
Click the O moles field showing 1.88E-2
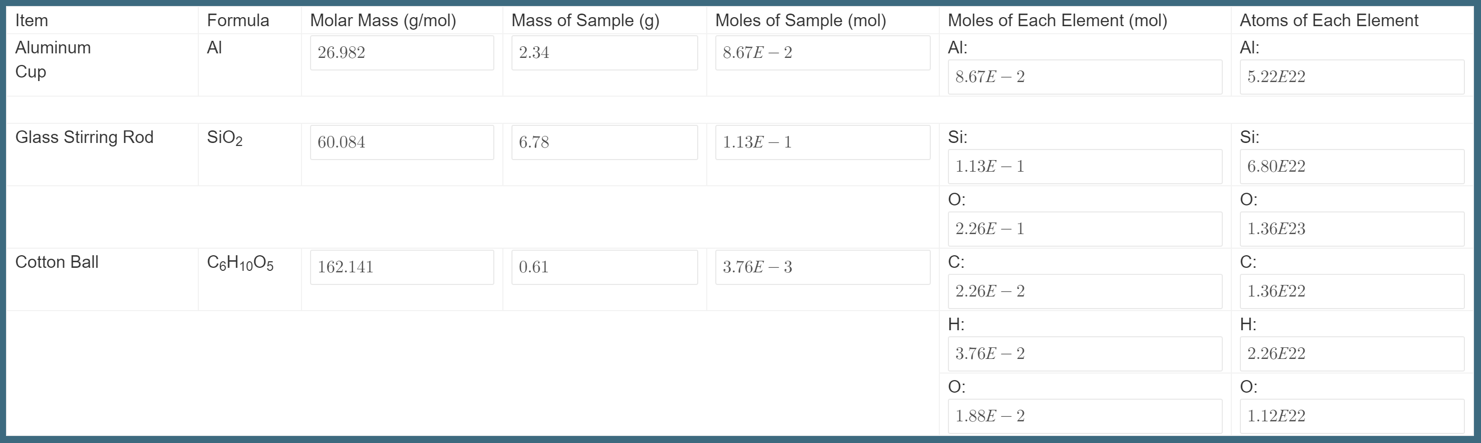tap(1085, 416)
